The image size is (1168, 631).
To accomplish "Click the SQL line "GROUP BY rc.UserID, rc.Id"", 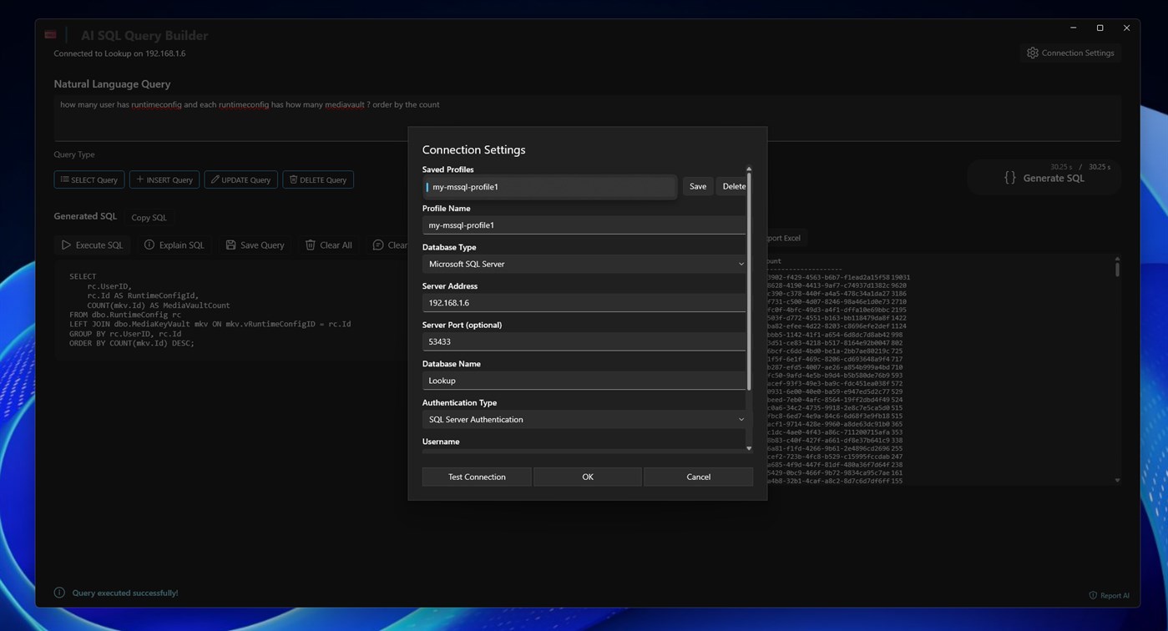I will click(x=125, y=334).
